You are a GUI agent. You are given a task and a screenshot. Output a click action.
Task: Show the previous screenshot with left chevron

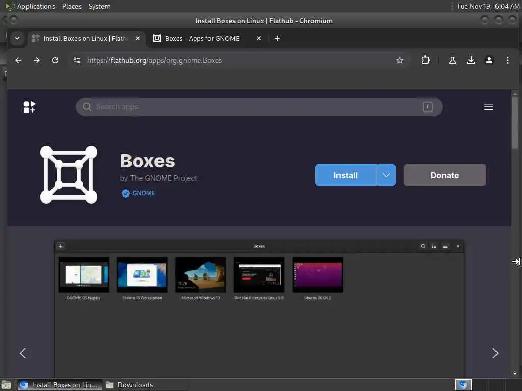[23, 353]
